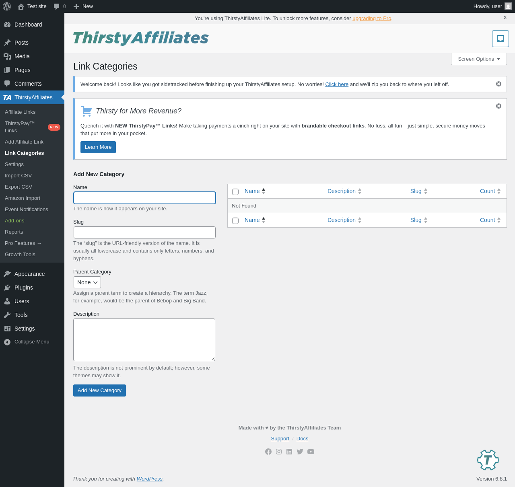Sort by Count in table header
Screen dimensions: 515x487
click(490, 191)
